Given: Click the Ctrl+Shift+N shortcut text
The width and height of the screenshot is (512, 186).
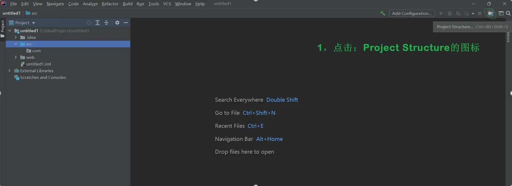Looking at the screenshot, I should pyautogui.click(x=259, y=113).
